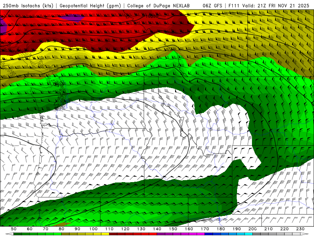Click the "Valid: 21Z FRI NOV 21 2025" text
This screenshot has height=236, width=314.
[x=276, y=6]
